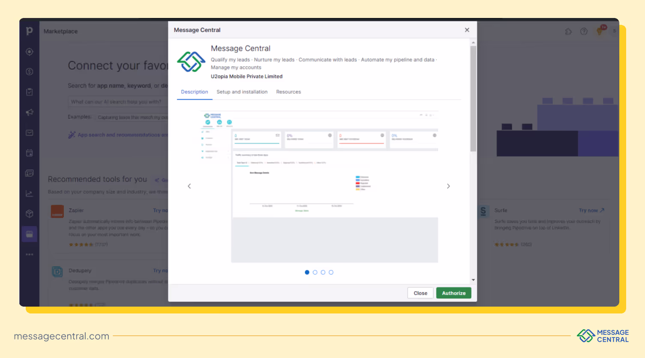The height and width of the screenshot is (358, 645).
Task: Switch to the Setup and installation tab
Action: pyautogui.click(x=242, y=92)
